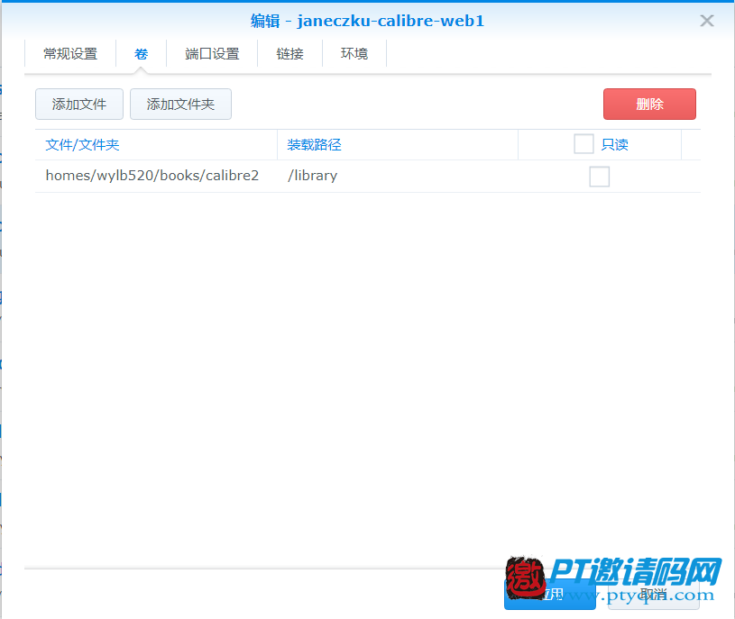Close the edit dialog with X
Viewport: 735px width, 619px height.
point(706,21)
